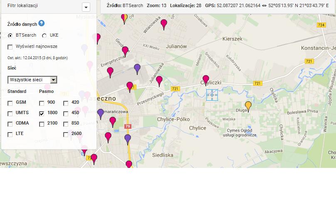Screen dimensions: 336x200
Task: Click the Chylice-Pólko map label
Action: (x=173, y=120)
